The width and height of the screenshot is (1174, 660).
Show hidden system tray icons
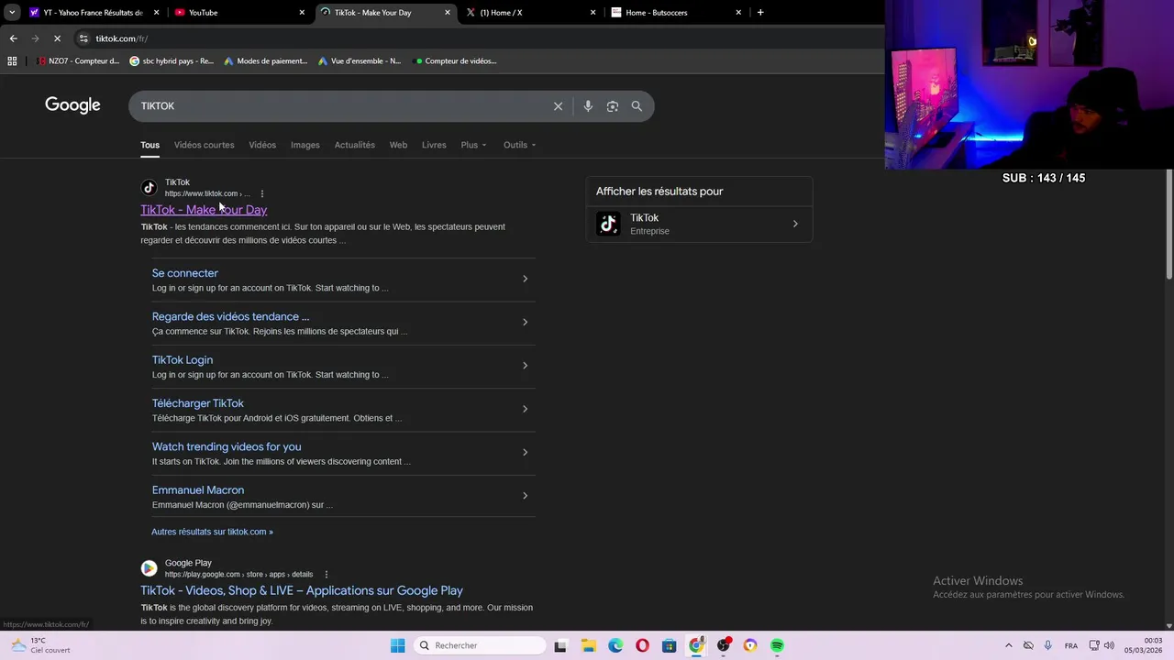coord(1009,645)
